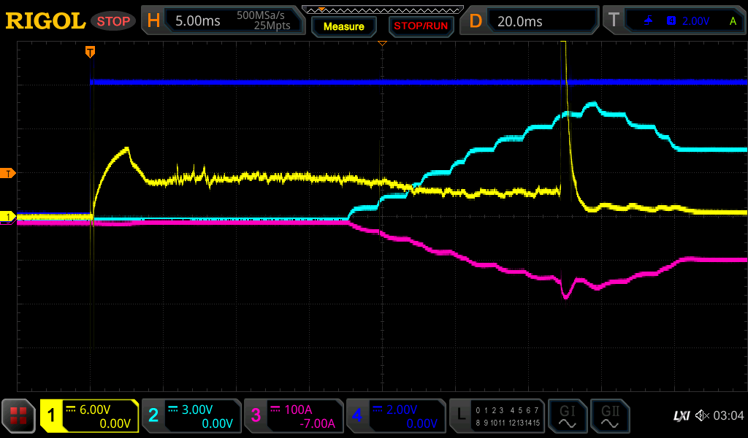
Task: Open horizontal timebase 5.00ms settings
Action: point(224,21)
